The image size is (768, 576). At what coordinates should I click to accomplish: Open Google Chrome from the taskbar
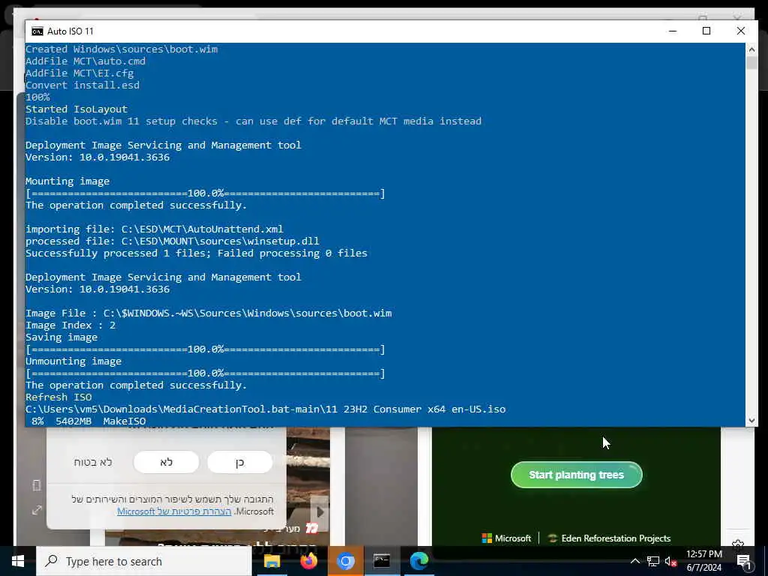(345, 561)
